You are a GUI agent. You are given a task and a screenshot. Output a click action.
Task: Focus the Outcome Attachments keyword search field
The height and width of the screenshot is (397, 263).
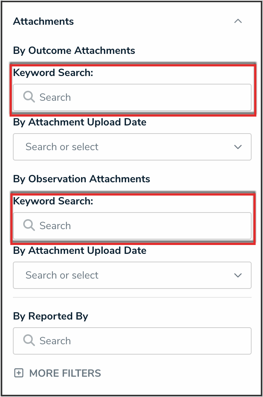(140, 97)
